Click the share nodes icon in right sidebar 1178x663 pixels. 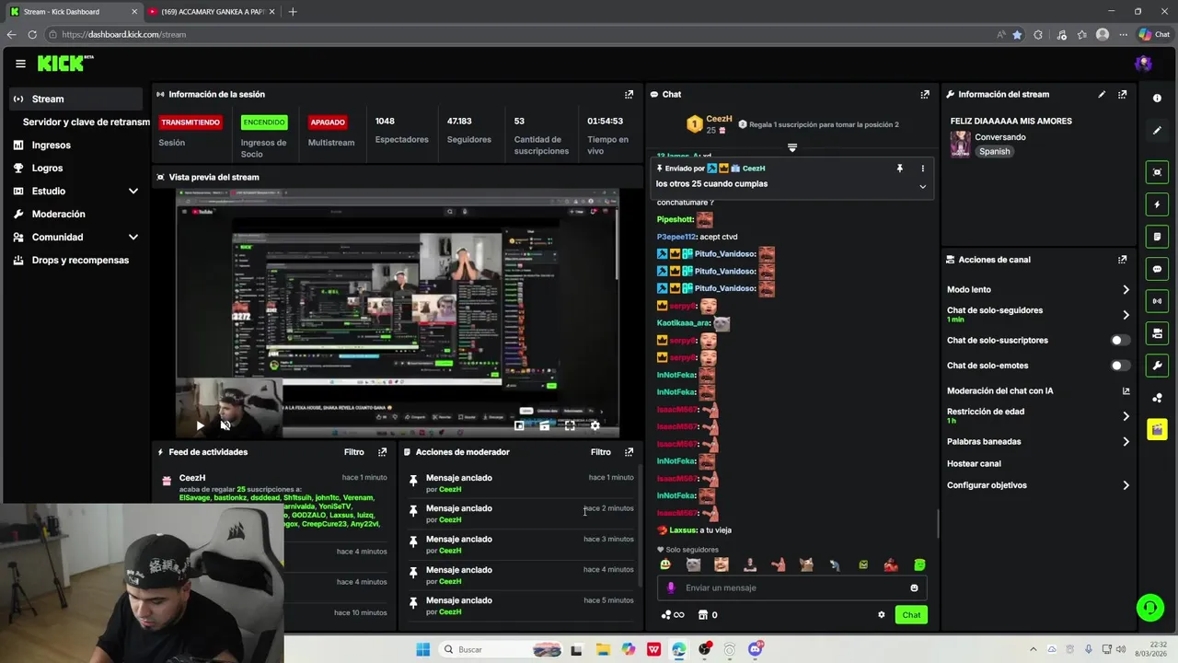click(x=1157, y=398)
